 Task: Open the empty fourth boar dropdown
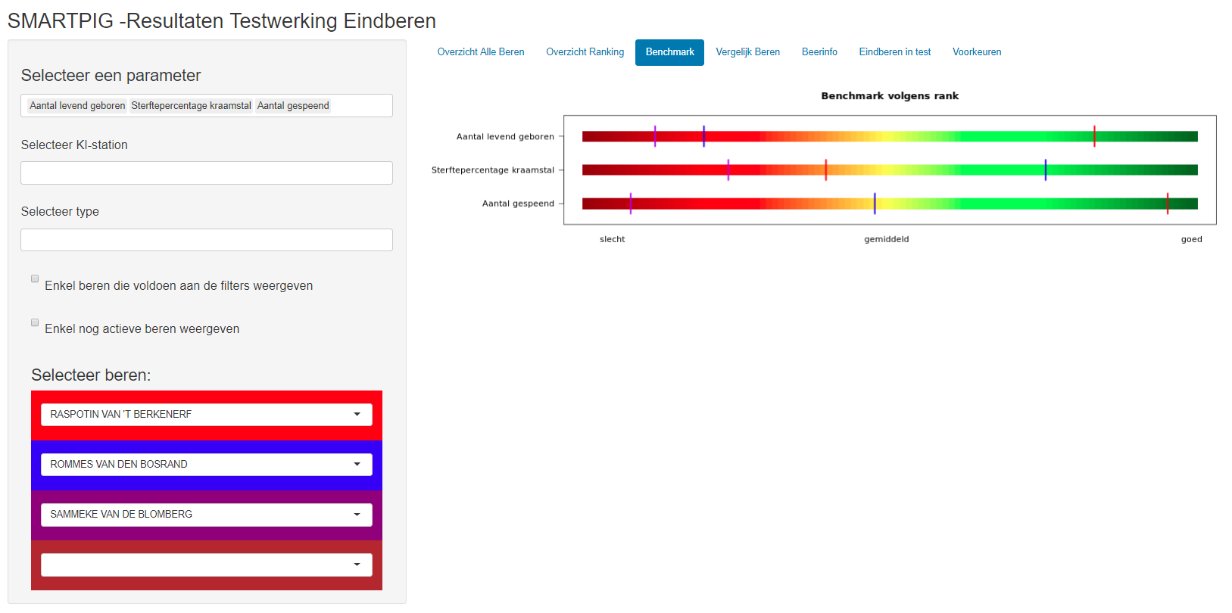tap(207, 565)
